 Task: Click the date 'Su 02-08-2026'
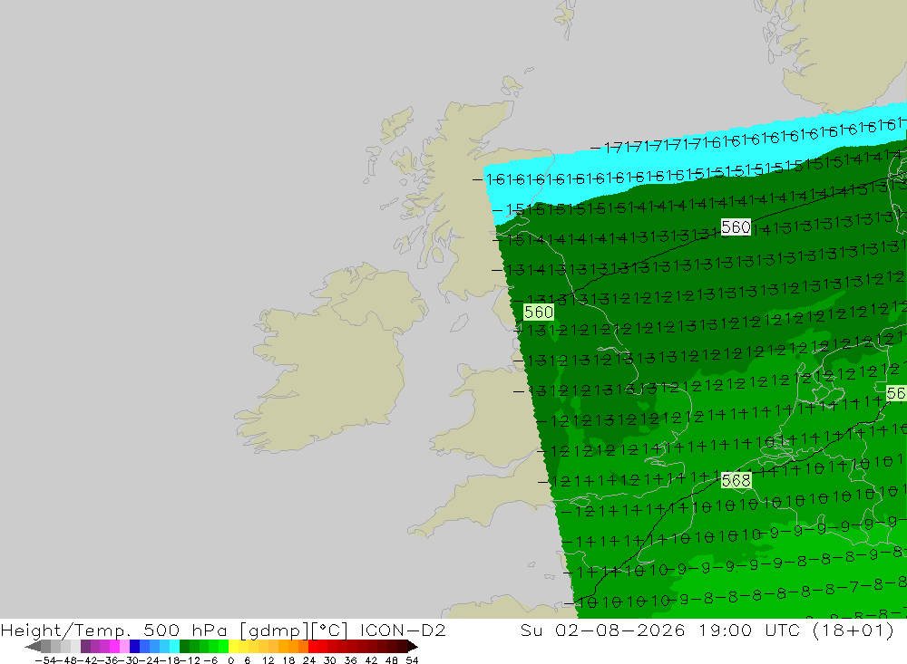[603, 630]
